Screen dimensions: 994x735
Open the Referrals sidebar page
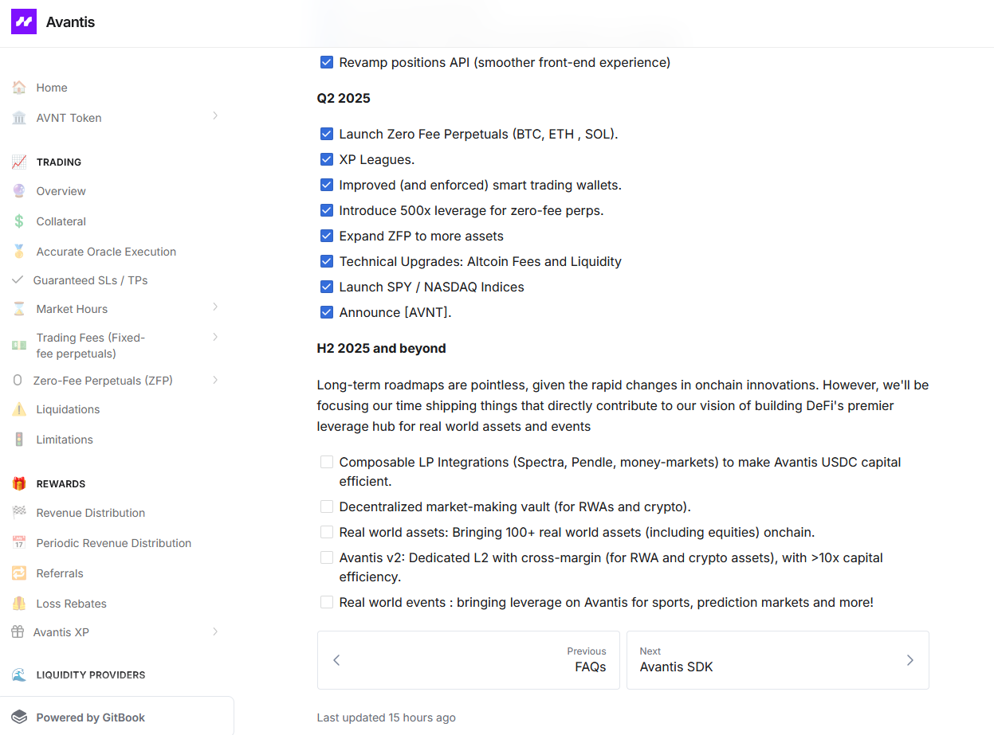(x=60, y=573)
